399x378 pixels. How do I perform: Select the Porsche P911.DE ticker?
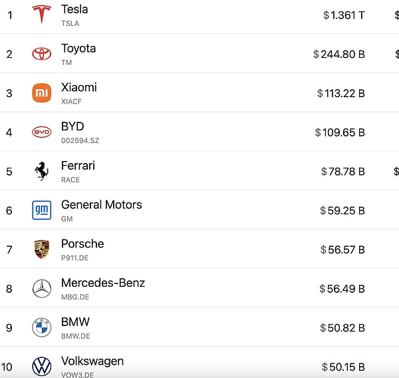(74, 258)
